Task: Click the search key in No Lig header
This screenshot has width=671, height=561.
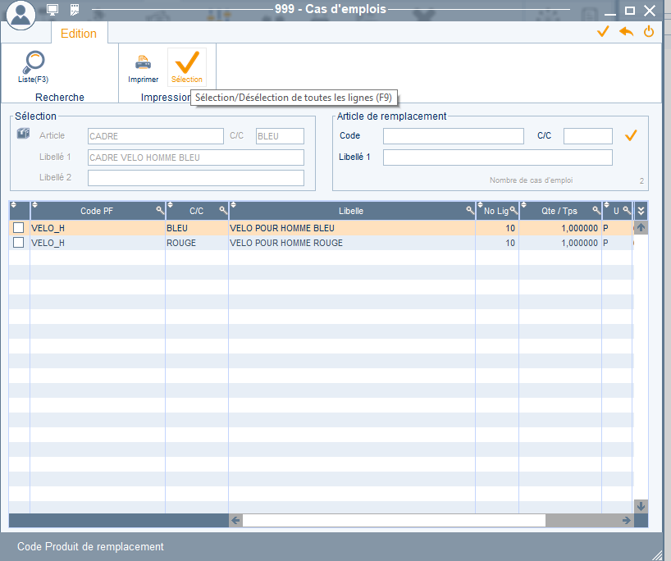Action: [514, 210]
